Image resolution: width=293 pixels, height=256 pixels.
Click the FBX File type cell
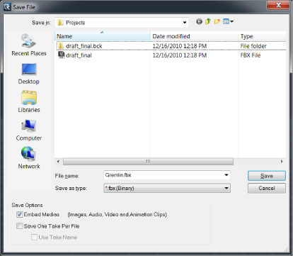coord(251,55)
